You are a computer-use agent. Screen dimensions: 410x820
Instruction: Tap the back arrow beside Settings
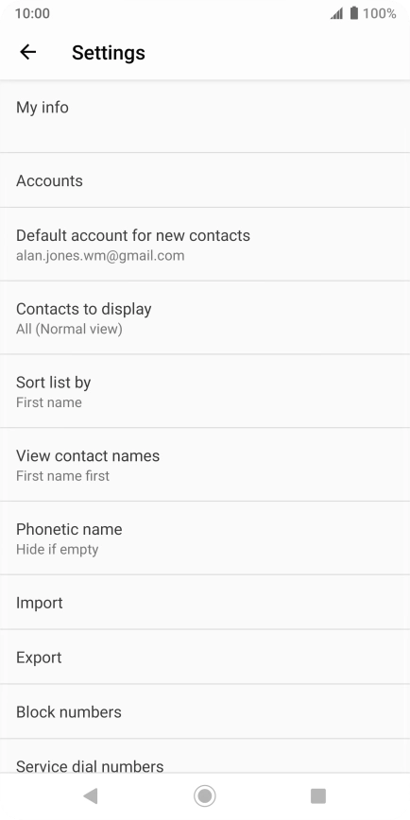[x=27, y=52]
